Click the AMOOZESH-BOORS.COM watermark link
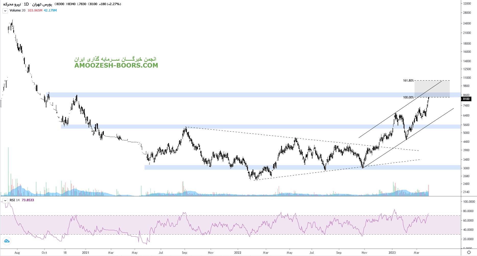Screen dimensions: 477x256 coord(116,66)
